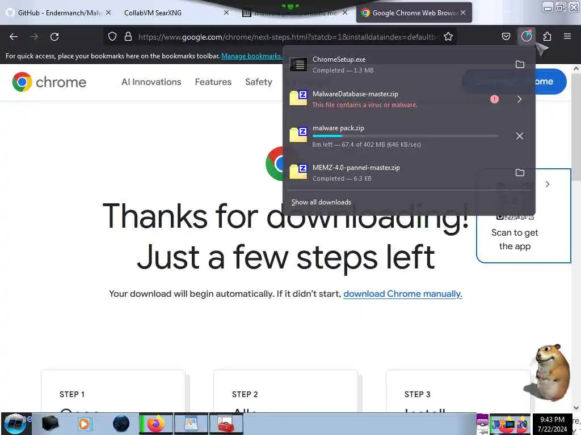
Task: Click the STEP 2 card
Action: pyautogui.click(x=286, y=391)
